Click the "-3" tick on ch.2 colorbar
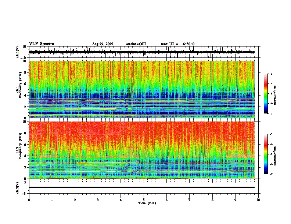The height and width of the screenshot is (224, 291). tap(271, 134)
